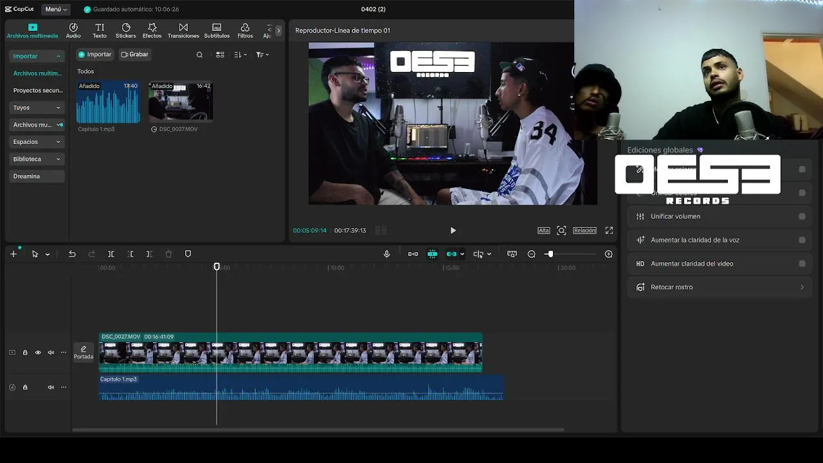Click the Importar media button

95,55
